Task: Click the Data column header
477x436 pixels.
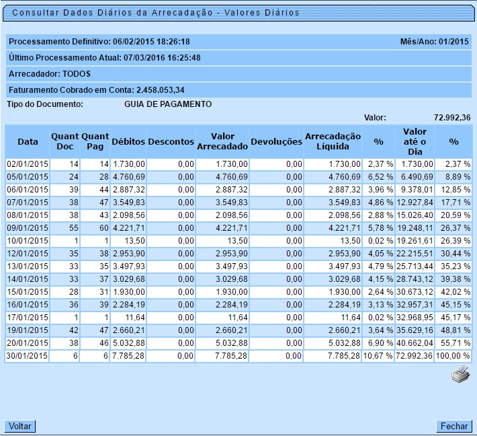Action: coord(28,142)
